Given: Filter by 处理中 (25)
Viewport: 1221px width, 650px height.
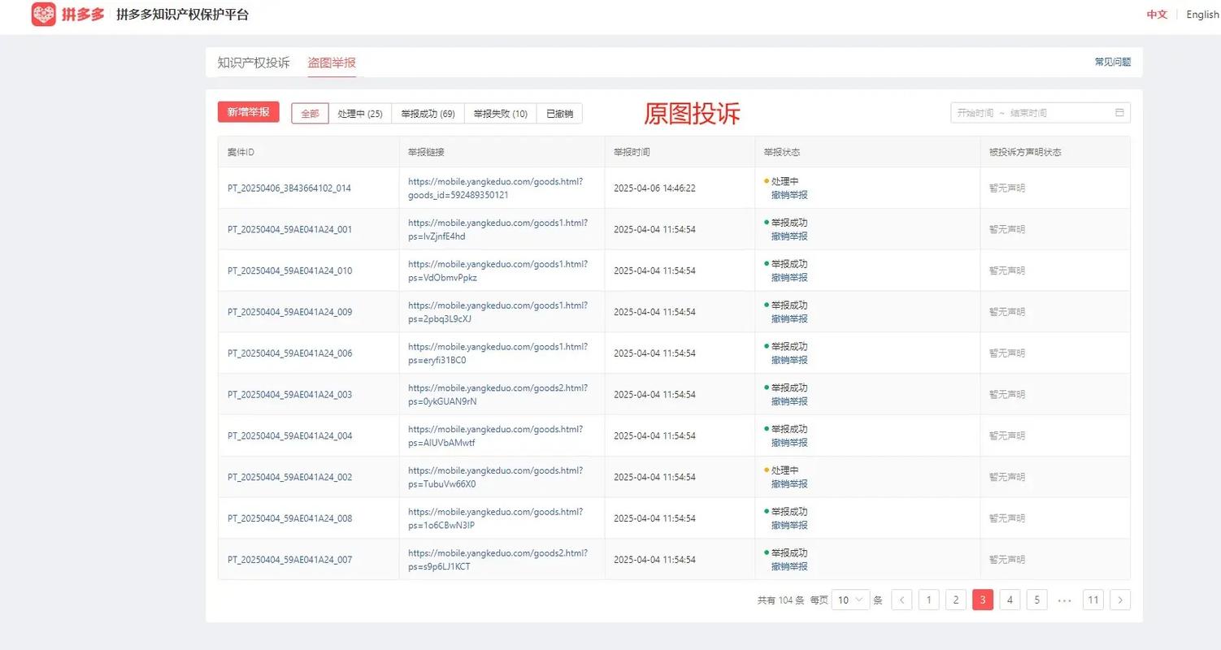Looking at the screenshot, I should click(360, 114).
